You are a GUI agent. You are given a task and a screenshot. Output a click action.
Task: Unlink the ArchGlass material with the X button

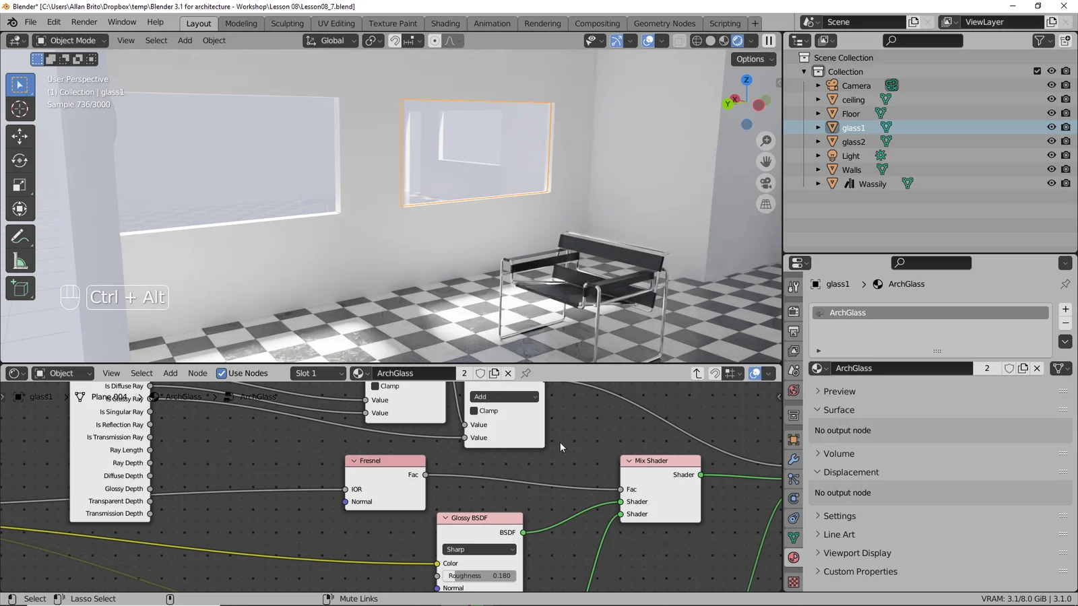click(1037, 368)
